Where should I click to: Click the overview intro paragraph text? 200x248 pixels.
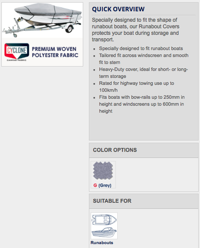(x=136, y=30)
